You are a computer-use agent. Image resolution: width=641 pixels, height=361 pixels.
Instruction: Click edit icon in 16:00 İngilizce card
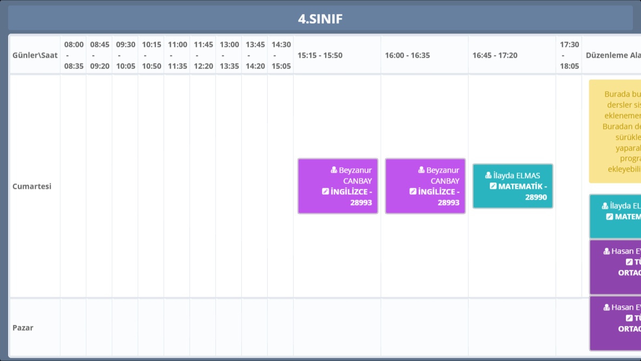click(413, 192)
